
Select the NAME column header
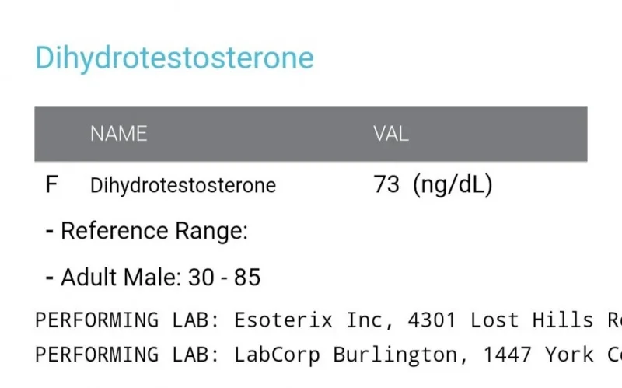pyautogui.click(x=119, y=134)
